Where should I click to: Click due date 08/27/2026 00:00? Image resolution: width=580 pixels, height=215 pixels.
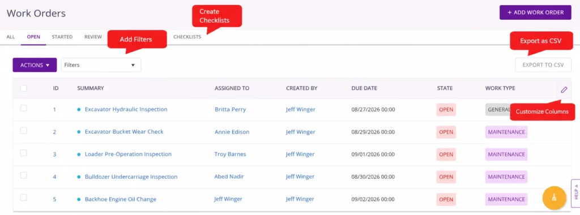pyautogui.click(x=373, y=110)
